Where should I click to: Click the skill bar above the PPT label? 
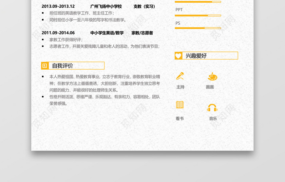coord(198,2)
